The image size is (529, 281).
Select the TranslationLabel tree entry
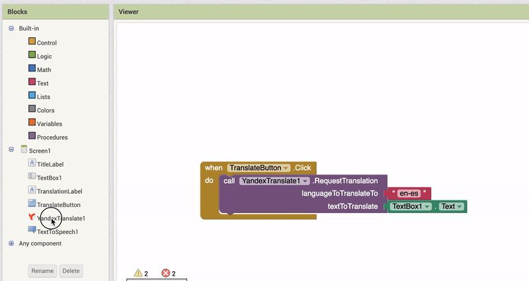(x=60, y=191)
